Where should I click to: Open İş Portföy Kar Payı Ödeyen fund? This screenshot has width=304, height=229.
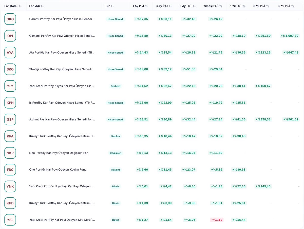62,103
